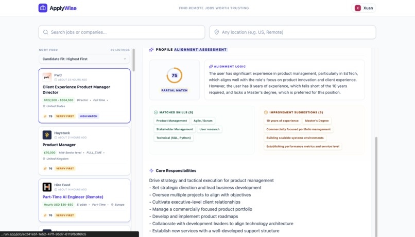
Task: Click the lightning icon beside Core Responsibilities
Action: coord(151,170)
